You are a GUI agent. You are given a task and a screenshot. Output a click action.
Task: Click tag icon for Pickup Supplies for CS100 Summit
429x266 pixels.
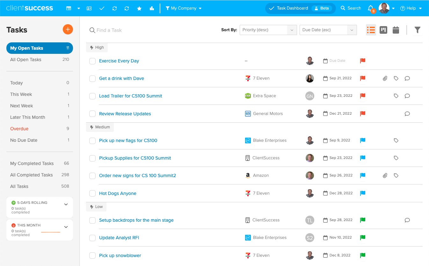pyautogui.click(x=396, y=158)
